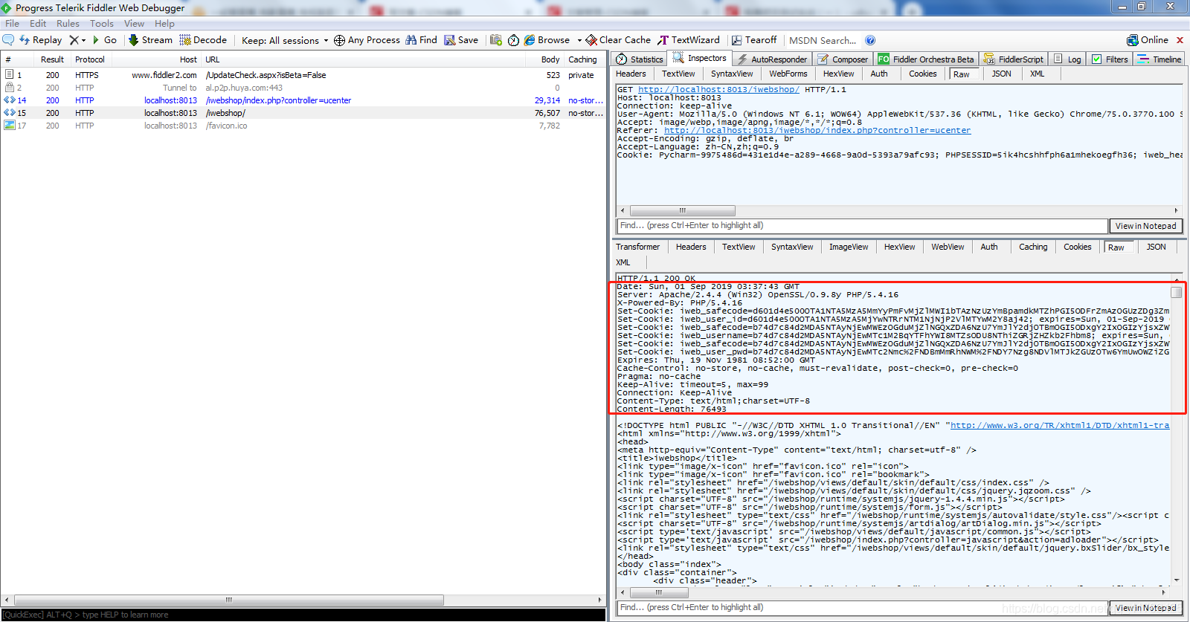Select response WebView tab
The width and height of the screenshot is (1190, 622).
[x=948, y=247]
